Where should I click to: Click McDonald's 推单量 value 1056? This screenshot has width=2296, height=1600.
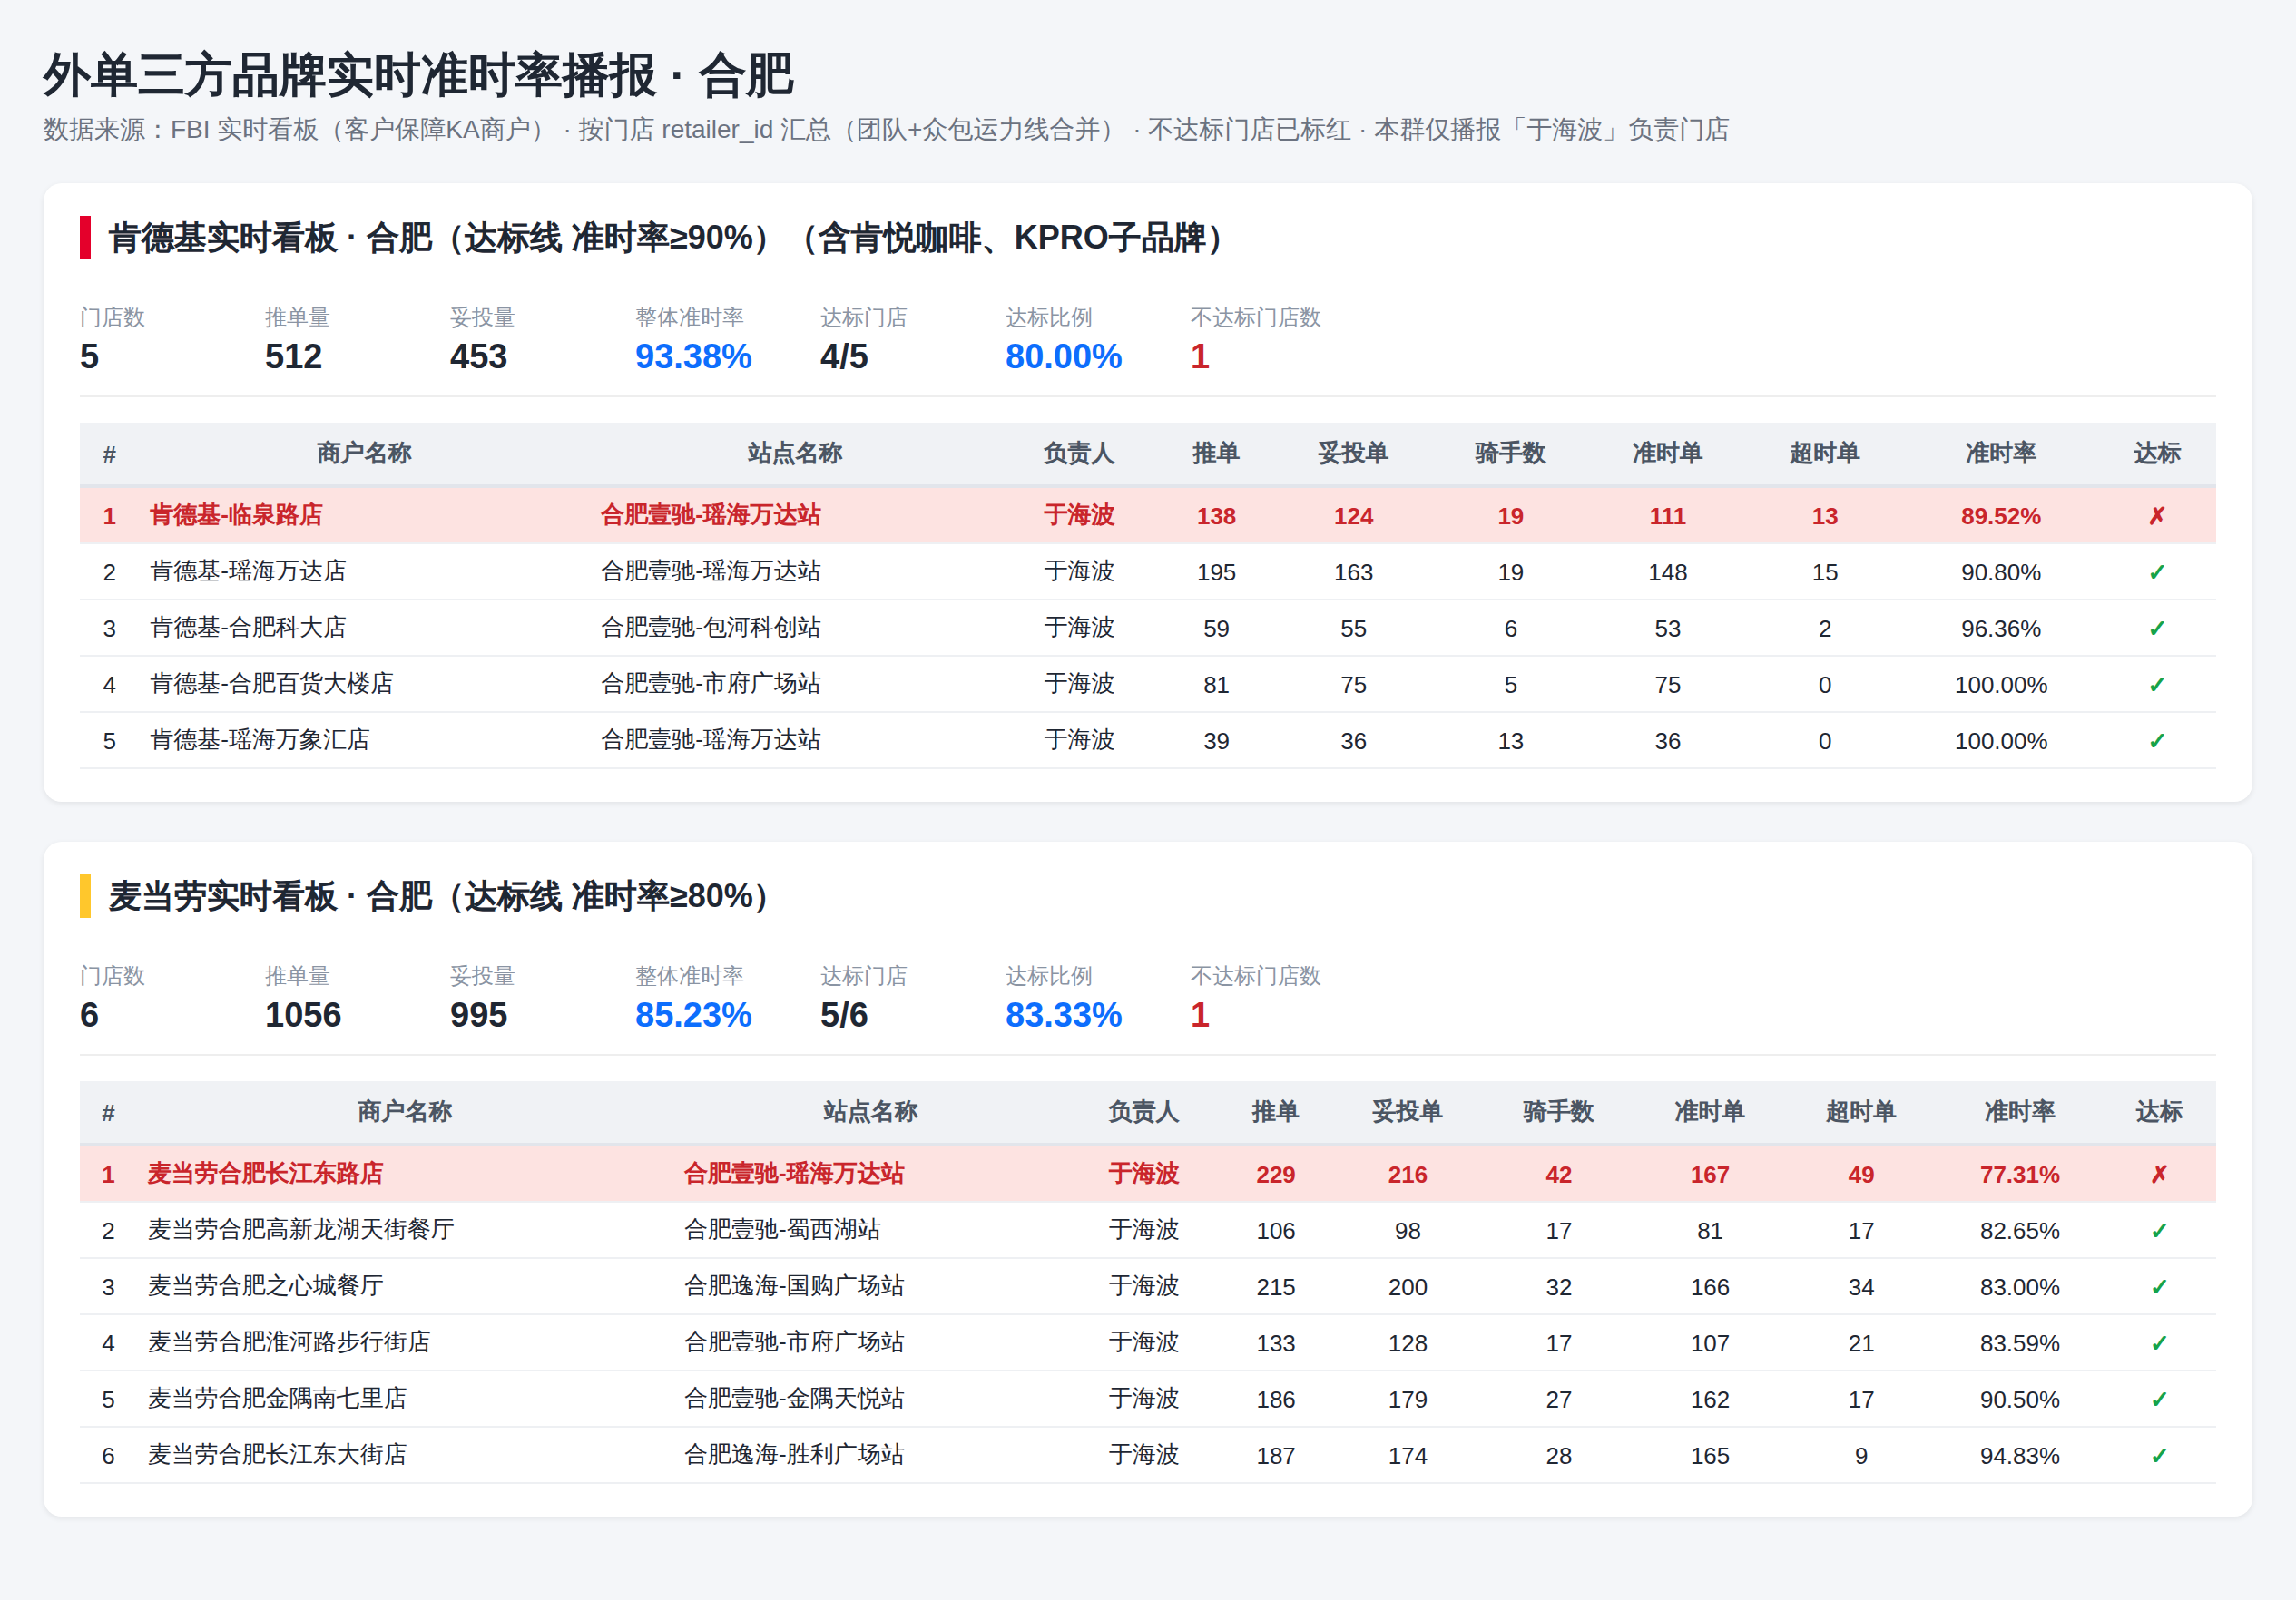click(x=303, y=1015)
